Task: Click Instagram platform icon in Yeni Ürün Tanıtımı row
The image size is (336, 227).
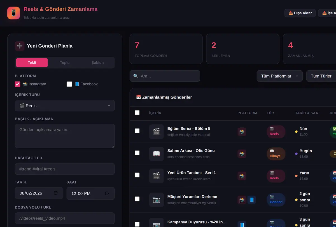Action: pyautogui.click(x=242, y=176)
